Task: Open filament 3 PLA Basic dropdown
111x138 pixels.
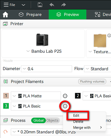Action: click(x=36, y=106)
